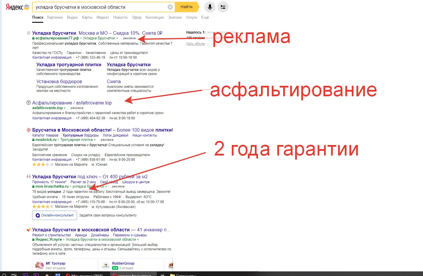
Task: Open the Укладка брусчатки. Москва и МО result
Action: click(97, 33)
